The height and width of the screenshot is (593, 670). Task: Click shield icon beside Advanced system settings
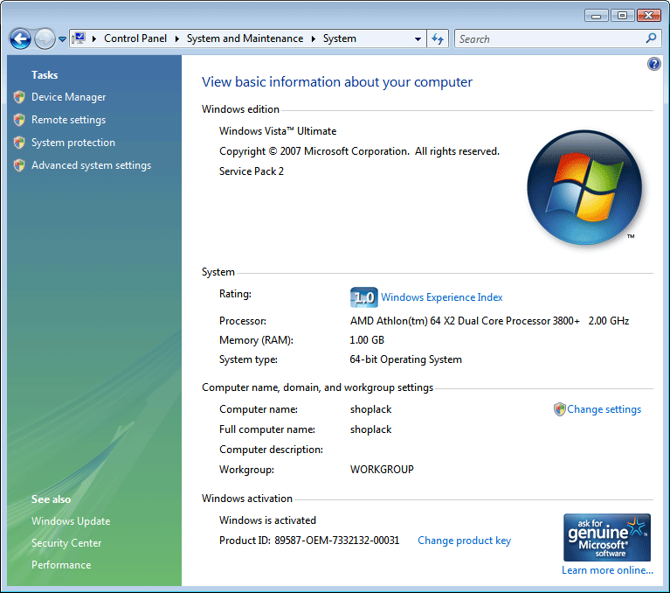[19, 165]
